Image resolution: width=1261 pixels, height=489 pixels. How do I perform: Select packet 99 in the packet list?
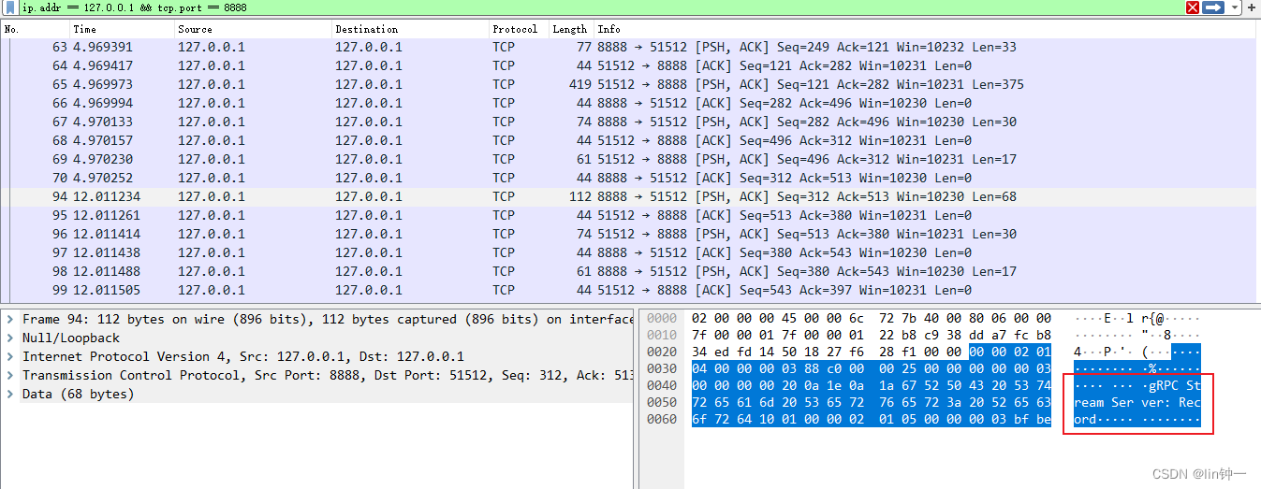coord(374,290)
